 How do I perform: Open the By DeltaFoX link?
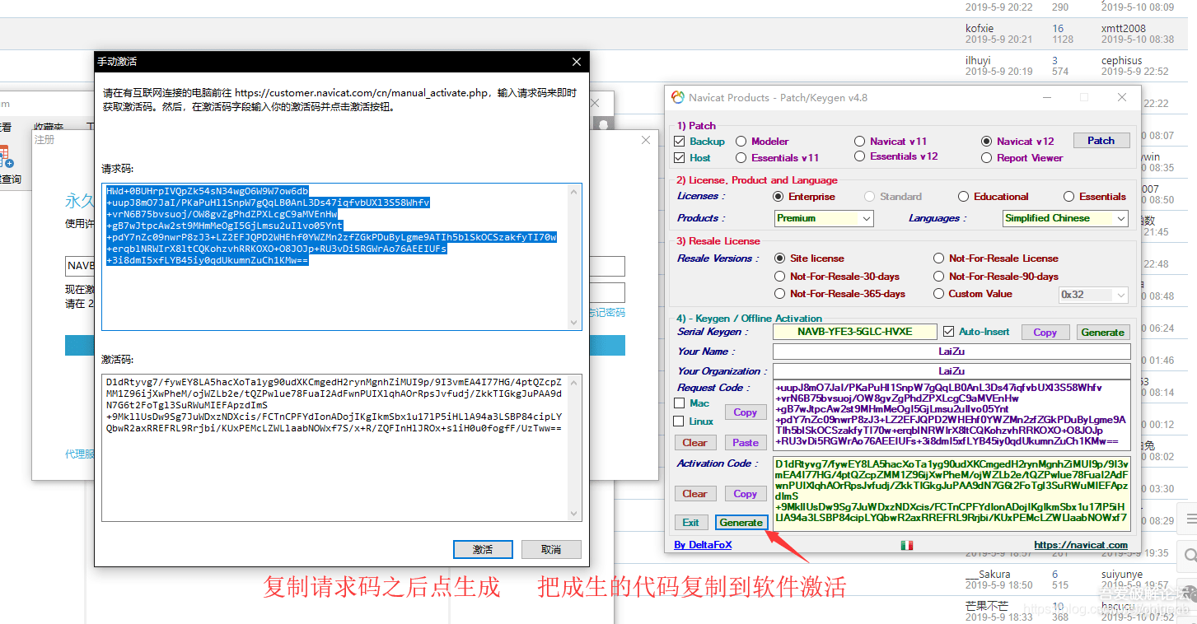pos(703,545)
